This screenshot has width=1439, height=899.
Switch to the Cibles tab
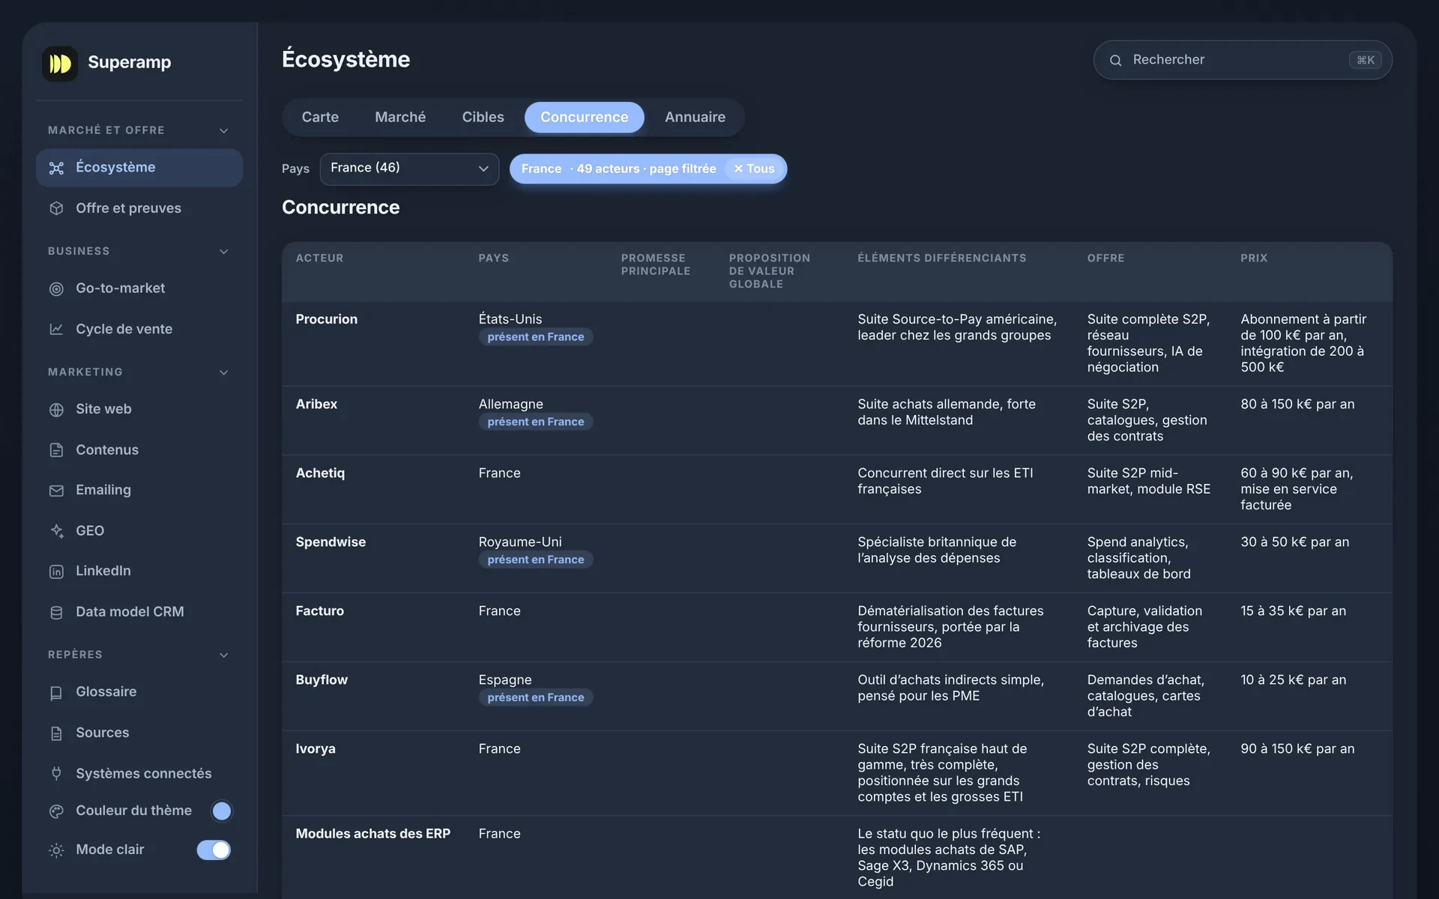pyautogui.click(x=483, y=118)
